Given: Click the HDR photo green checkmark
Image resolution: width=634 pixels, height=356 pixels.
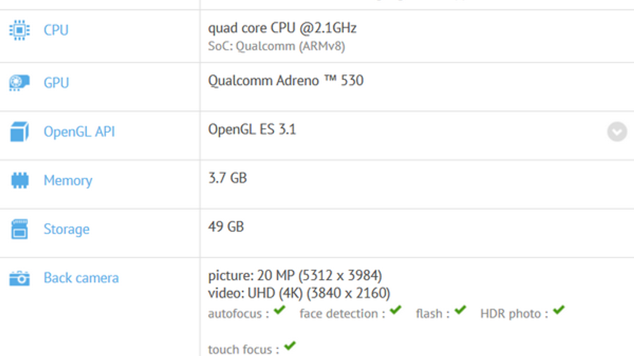Looking at the screenshot, I should (x=559, y=310).
